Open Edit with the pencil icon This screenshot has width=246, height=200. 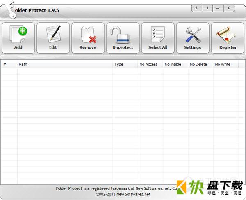(x=53, y=38)
